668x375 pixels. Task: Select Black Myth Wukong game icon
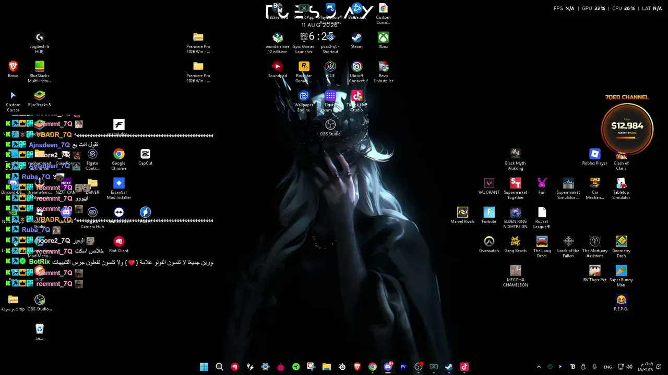pyautogui.click(x=515, y=159)
